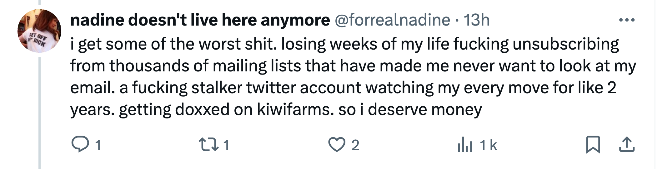Click the 13h timestamp to open tweet

click(x=476, y=20)
